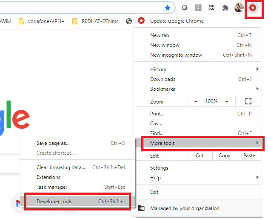This screenshot has height=219, width=268.
Task: Click the globe bookmark icon
Action: tap(129, 21)
